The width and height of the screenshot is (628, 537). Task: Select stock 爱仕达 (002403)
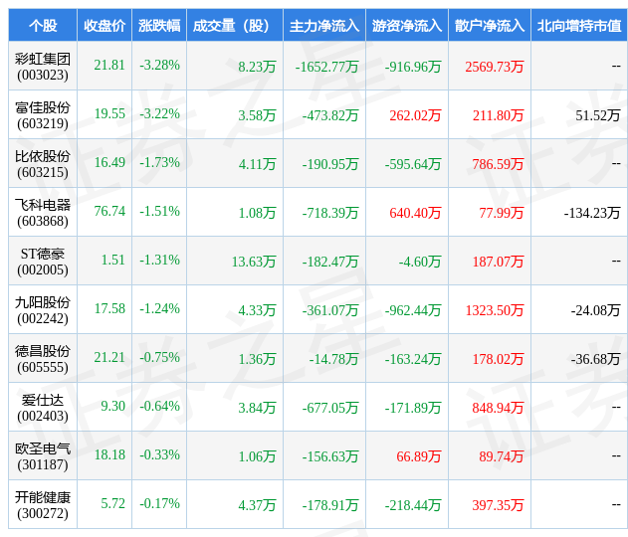[43, 408]
